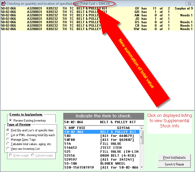
Task: Choose Find Qty and Loc's of specific item
Action: pyautogui.click(x=8, y=130)
